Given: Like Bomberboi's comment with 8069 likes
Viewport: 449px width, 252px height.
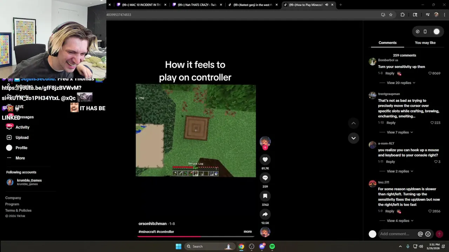Looking at the screenshot, I should [x=430, y=73].
